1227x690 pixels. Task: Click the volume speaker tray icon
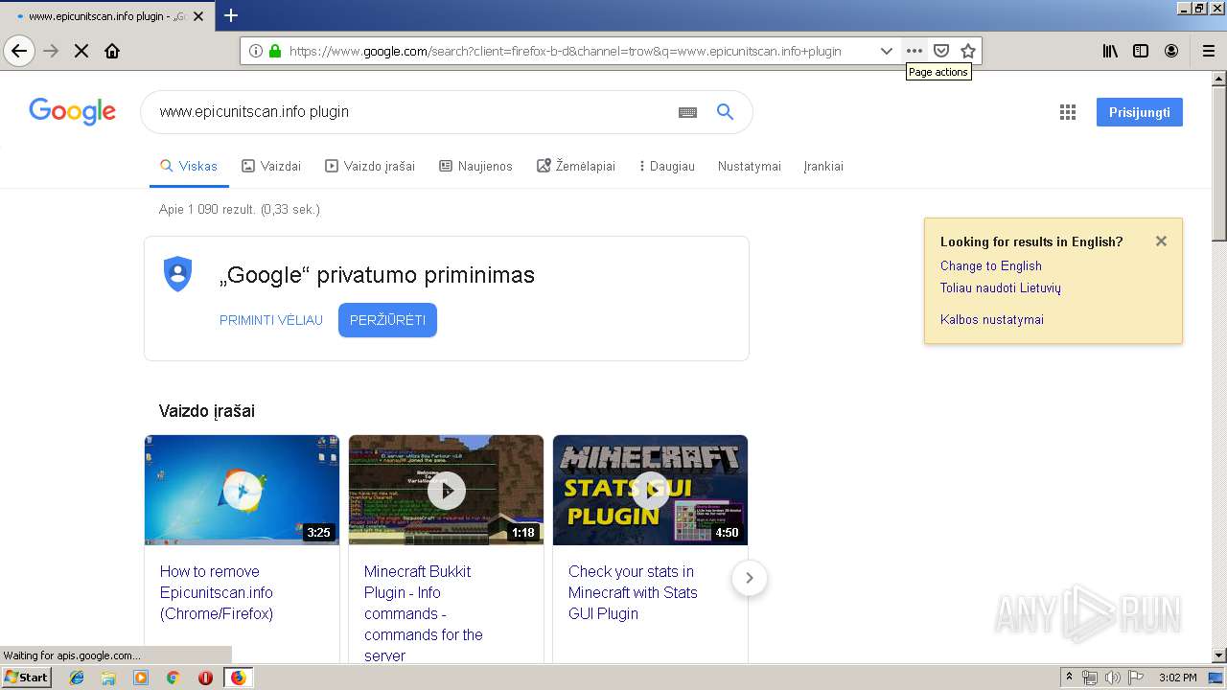[1113, 678]
